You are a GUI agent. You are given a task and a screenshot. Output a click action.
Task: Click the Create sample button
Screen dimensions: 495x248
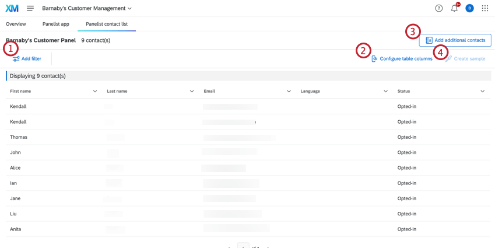(465, 59)
